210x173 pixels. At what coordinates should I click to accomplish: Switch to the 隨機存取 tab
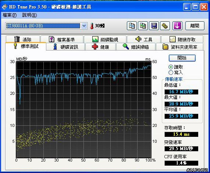point(182,39)
